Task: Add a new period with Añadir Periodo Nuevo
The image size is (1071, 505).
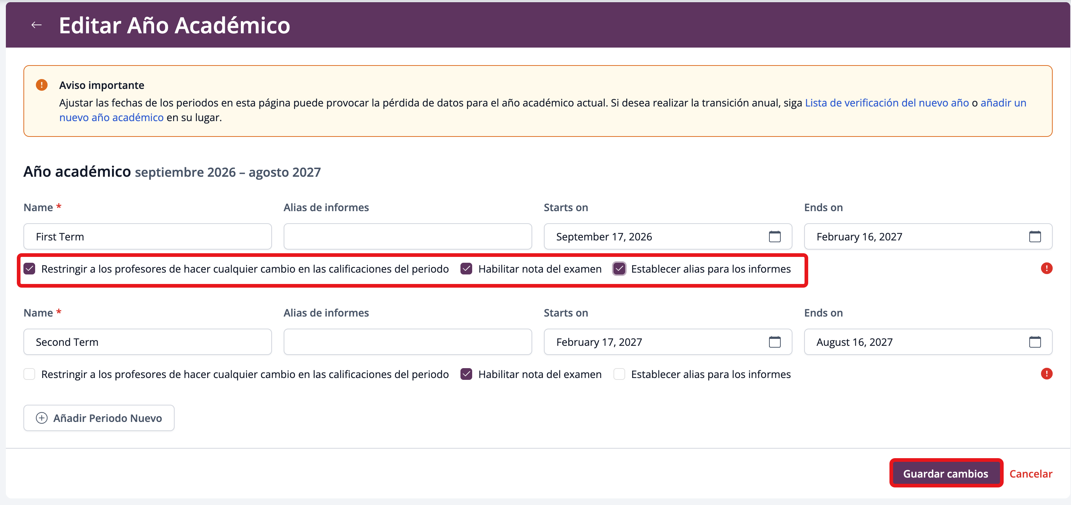Action: click(99, 418)
